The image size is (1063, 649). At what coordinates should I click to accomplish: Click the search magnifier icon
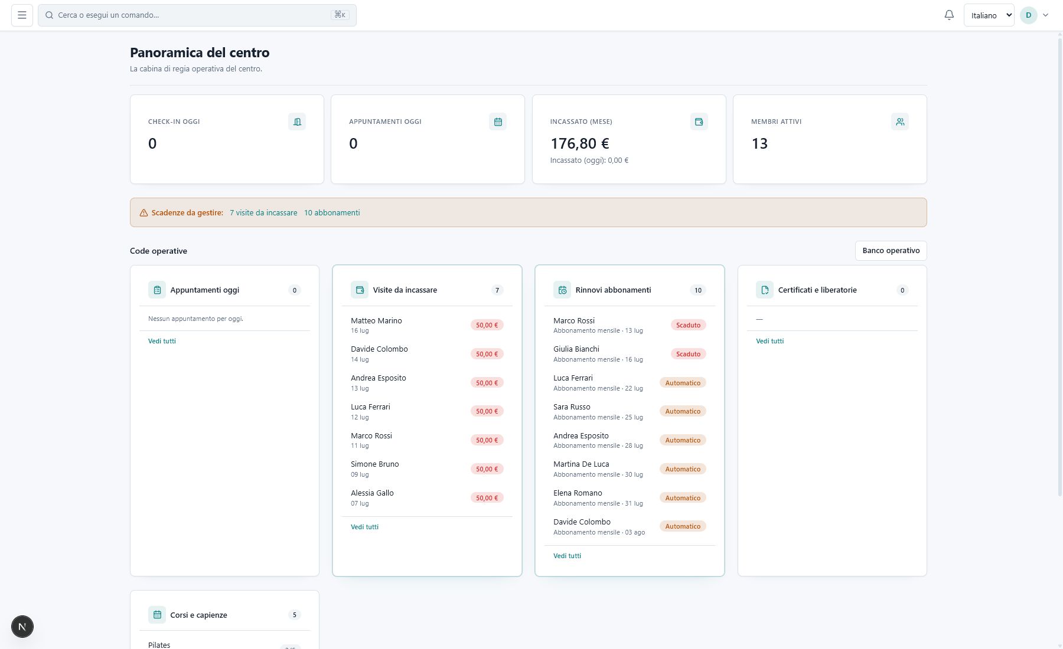[50, 15]
